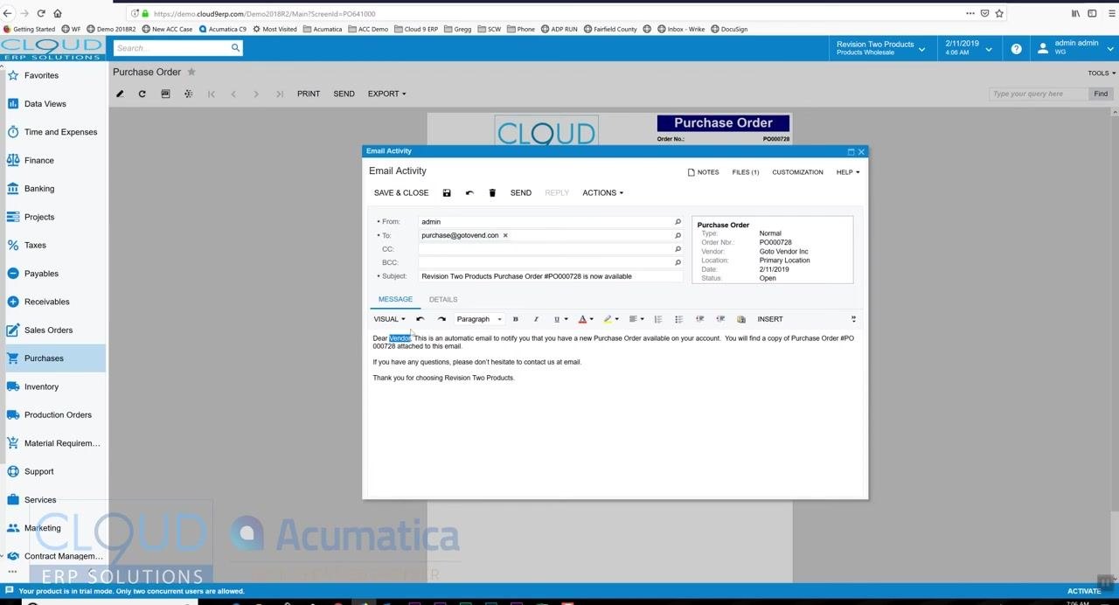
Task: Go to the next report page
Action: 256,94
